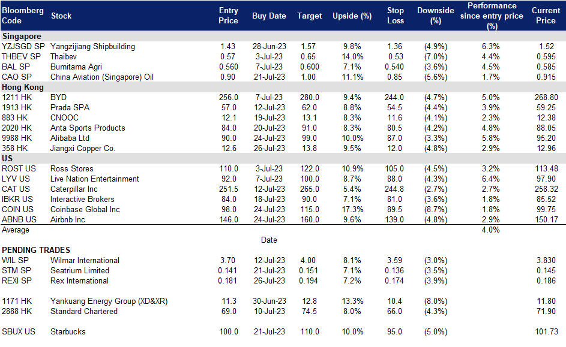
Task: Select the Date label above pending trades
Action: pos(269,240)
